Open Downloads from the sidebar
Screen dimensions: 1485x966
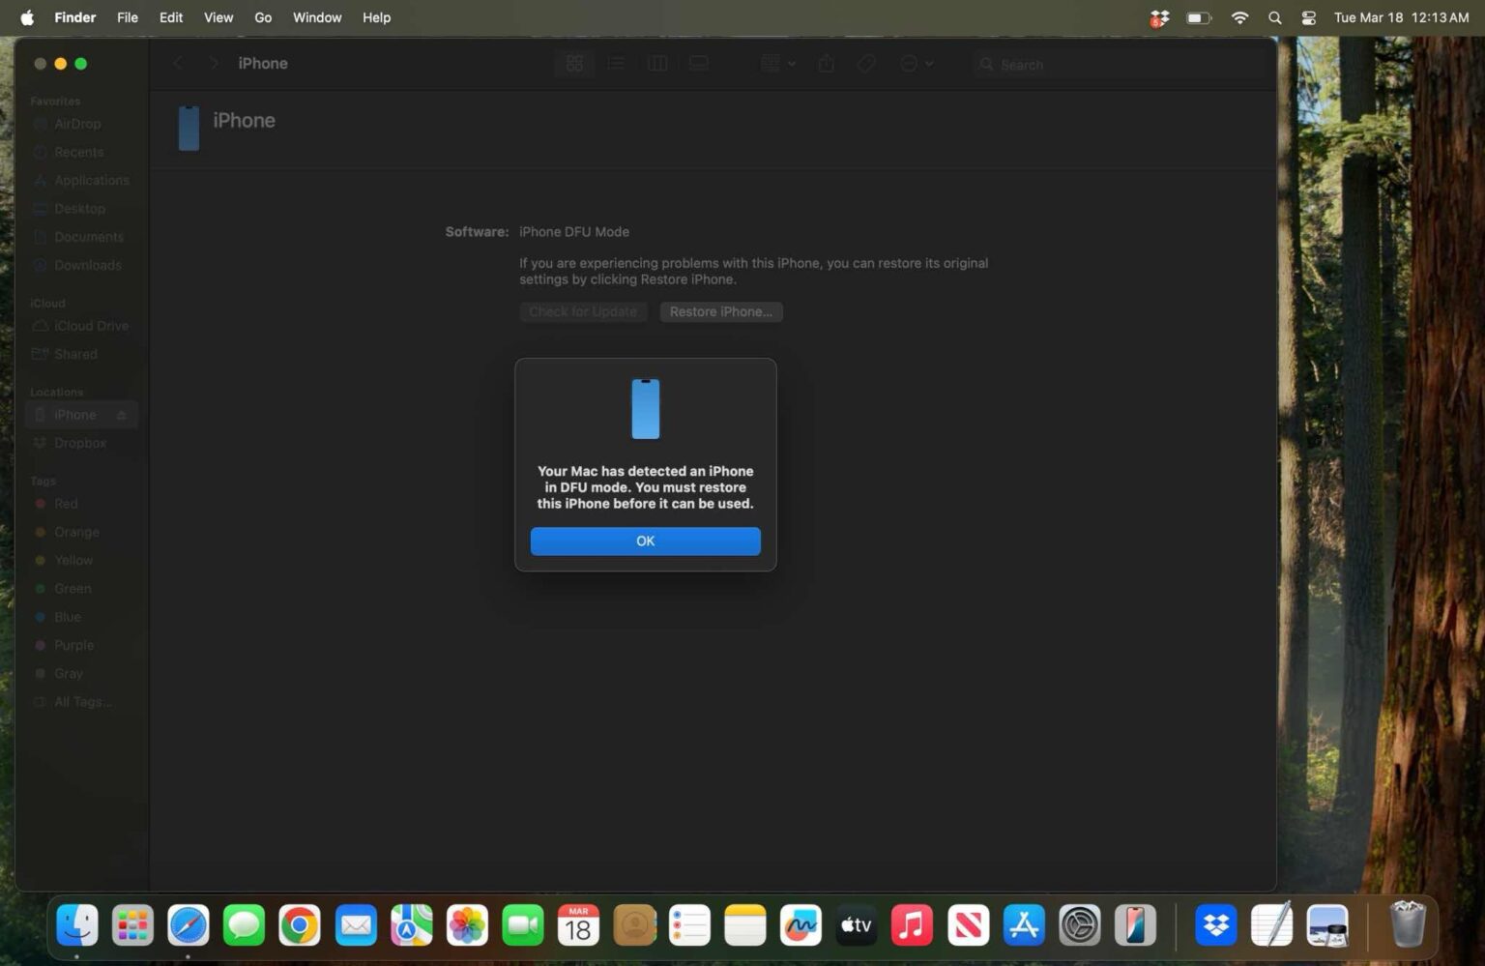coord(87,264)
